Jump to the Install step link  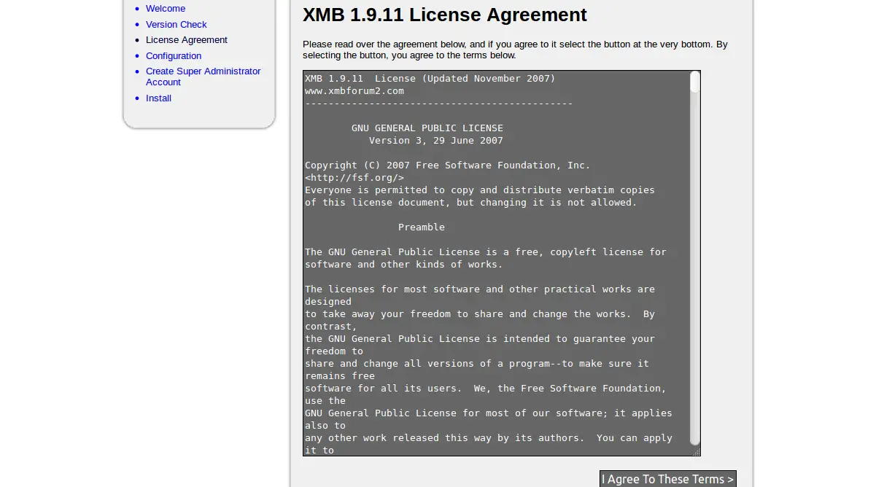(158, 98)
